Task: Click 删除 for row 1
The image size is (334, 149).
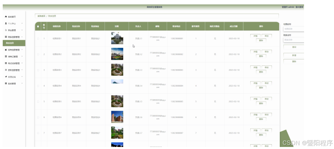Action: click(x=261, y=40)
